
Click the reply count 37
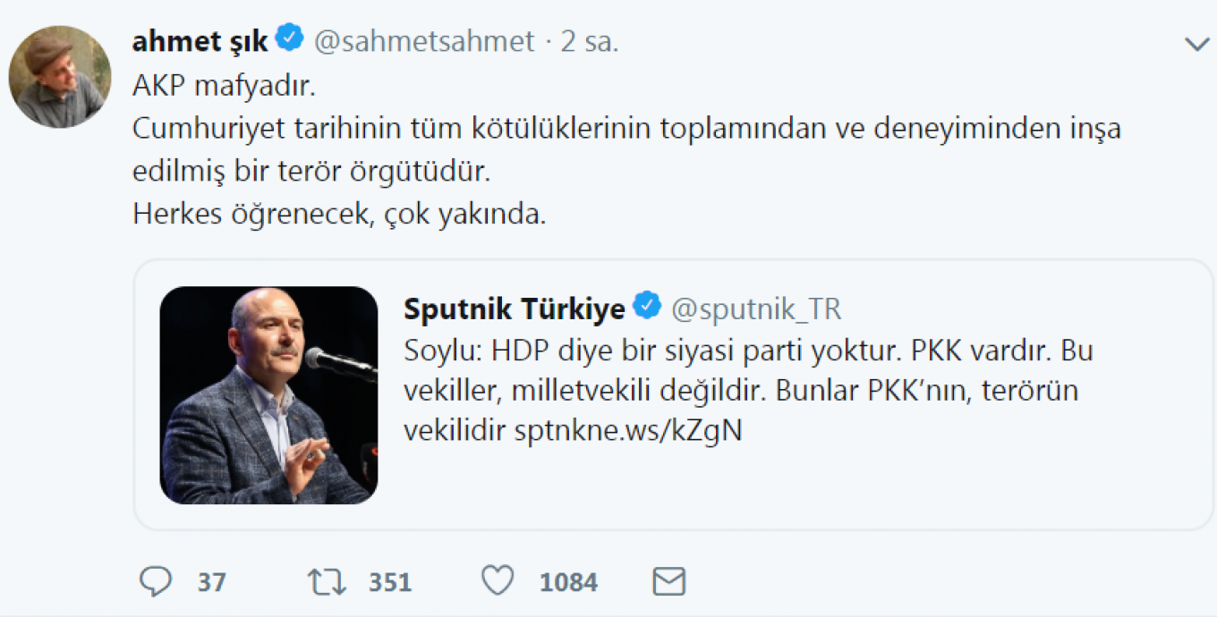coord(212,583)
